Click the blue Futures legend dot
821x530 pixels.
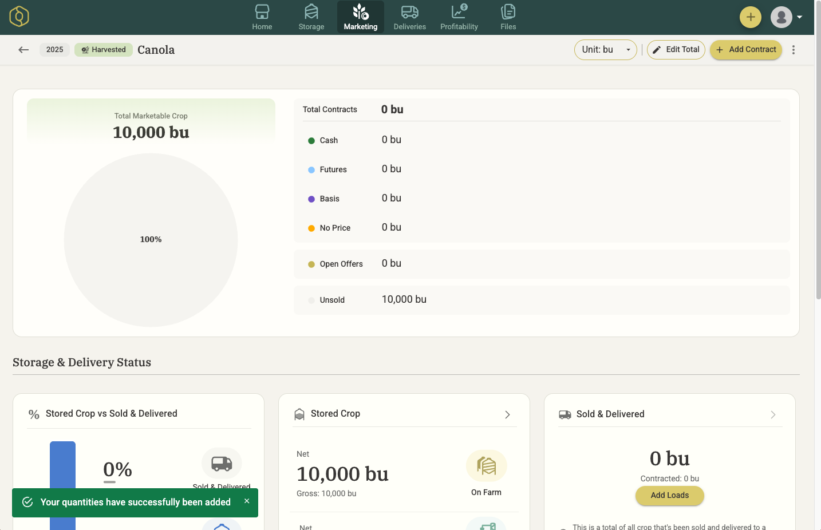tap(311, 170)
